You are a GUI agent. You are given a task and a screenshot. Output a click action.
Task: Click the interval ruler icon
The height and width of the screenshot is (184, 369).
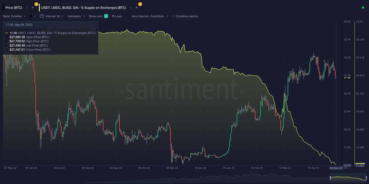42,16
